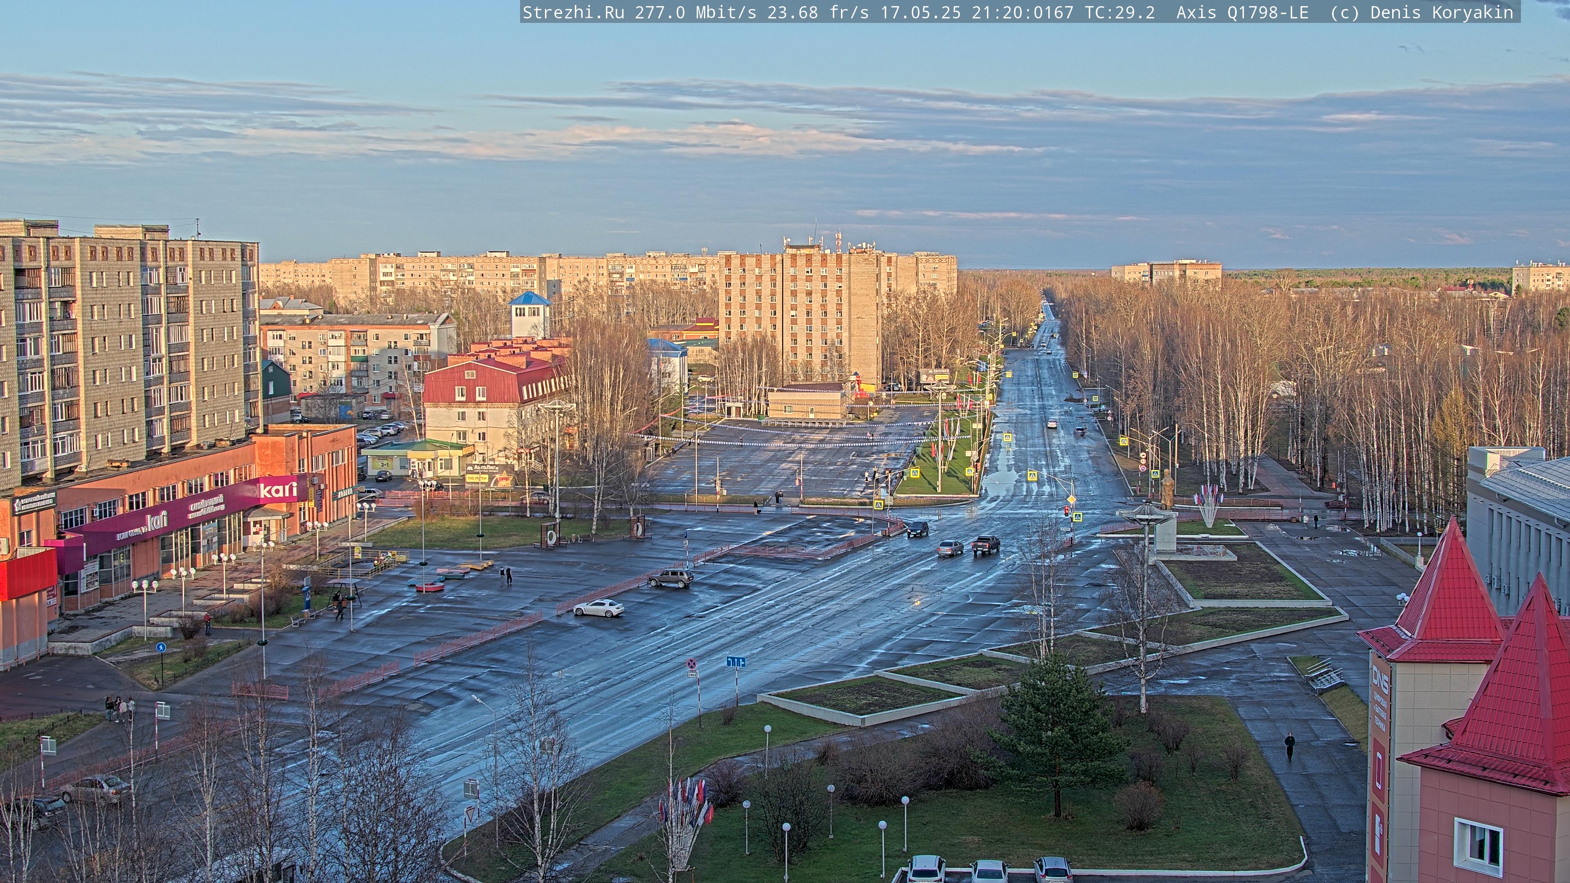Image resolution: width=1570 pixels, height=883 pixels.
Task: Click the vertical "DNS" sign on the building
Action: point(1380,680)
